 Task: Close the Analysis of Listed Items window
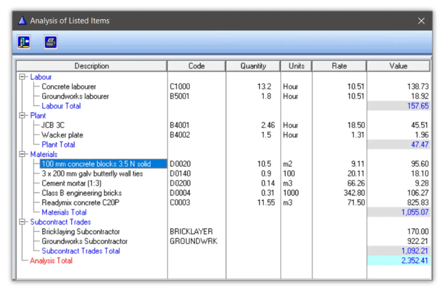point(421,21)
